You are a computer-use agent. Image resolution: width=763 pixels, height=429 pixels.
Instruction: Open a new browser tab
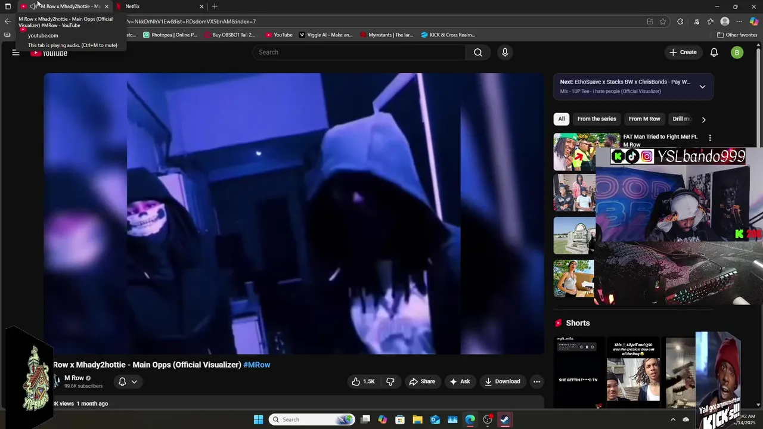click(x=215, y=7)
